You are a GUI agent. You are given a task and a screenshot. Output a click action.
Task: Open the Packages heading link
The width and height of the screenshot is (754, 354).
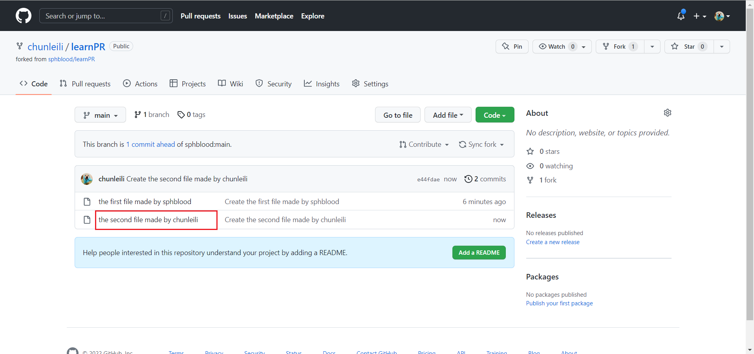pyautogui.click(x=542, y=277)
